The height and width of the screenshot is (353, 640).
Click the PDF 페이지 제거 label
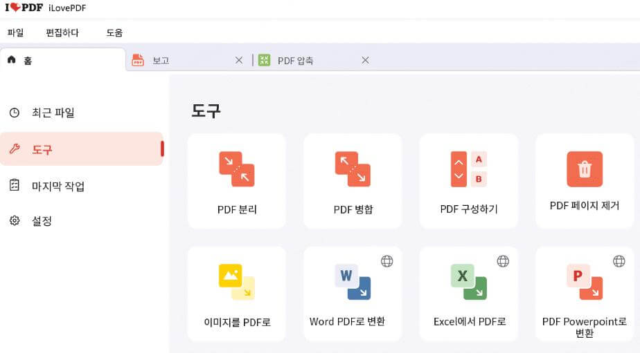585,206
